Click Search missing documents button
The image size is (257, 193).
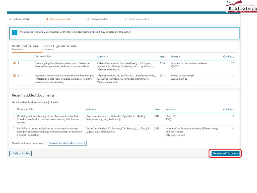point(67,143)
